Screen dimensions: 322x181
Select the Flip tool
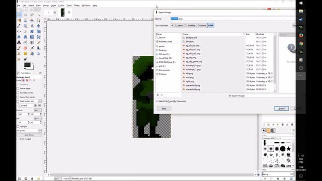[32, 37]
